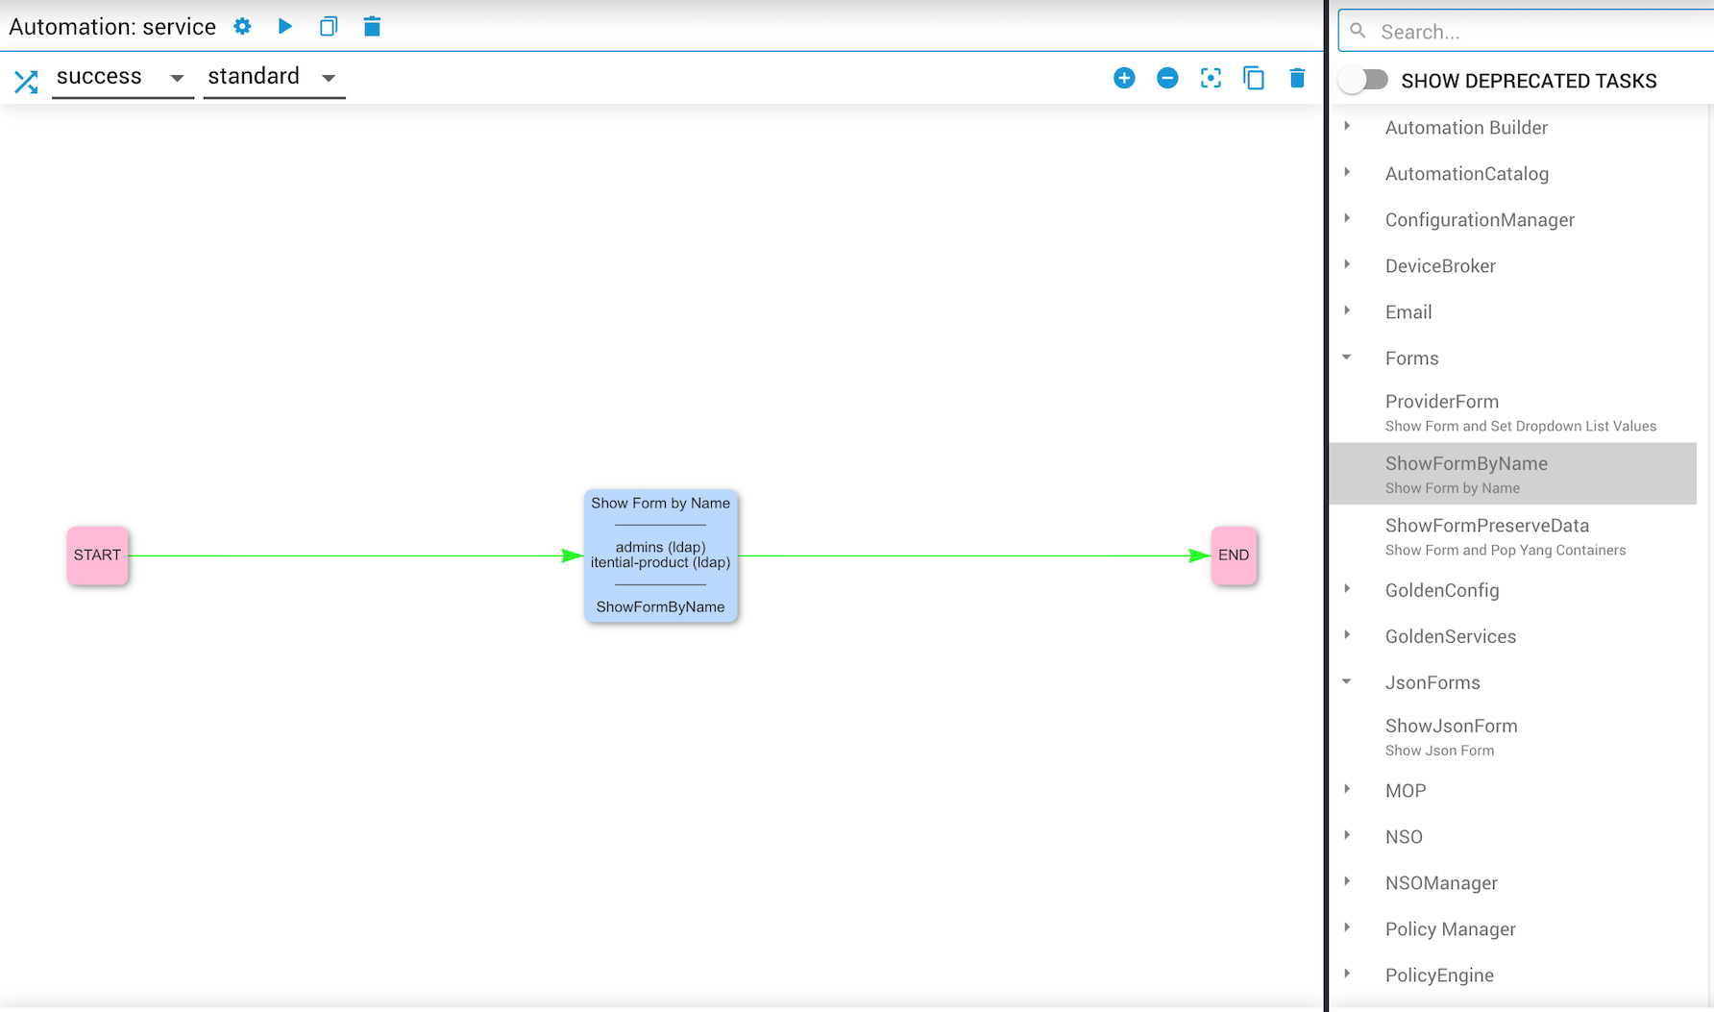1714x1012 pixels.
Task: Select ShowJsonForm task entry
Action: click(x=1513, y=736)
